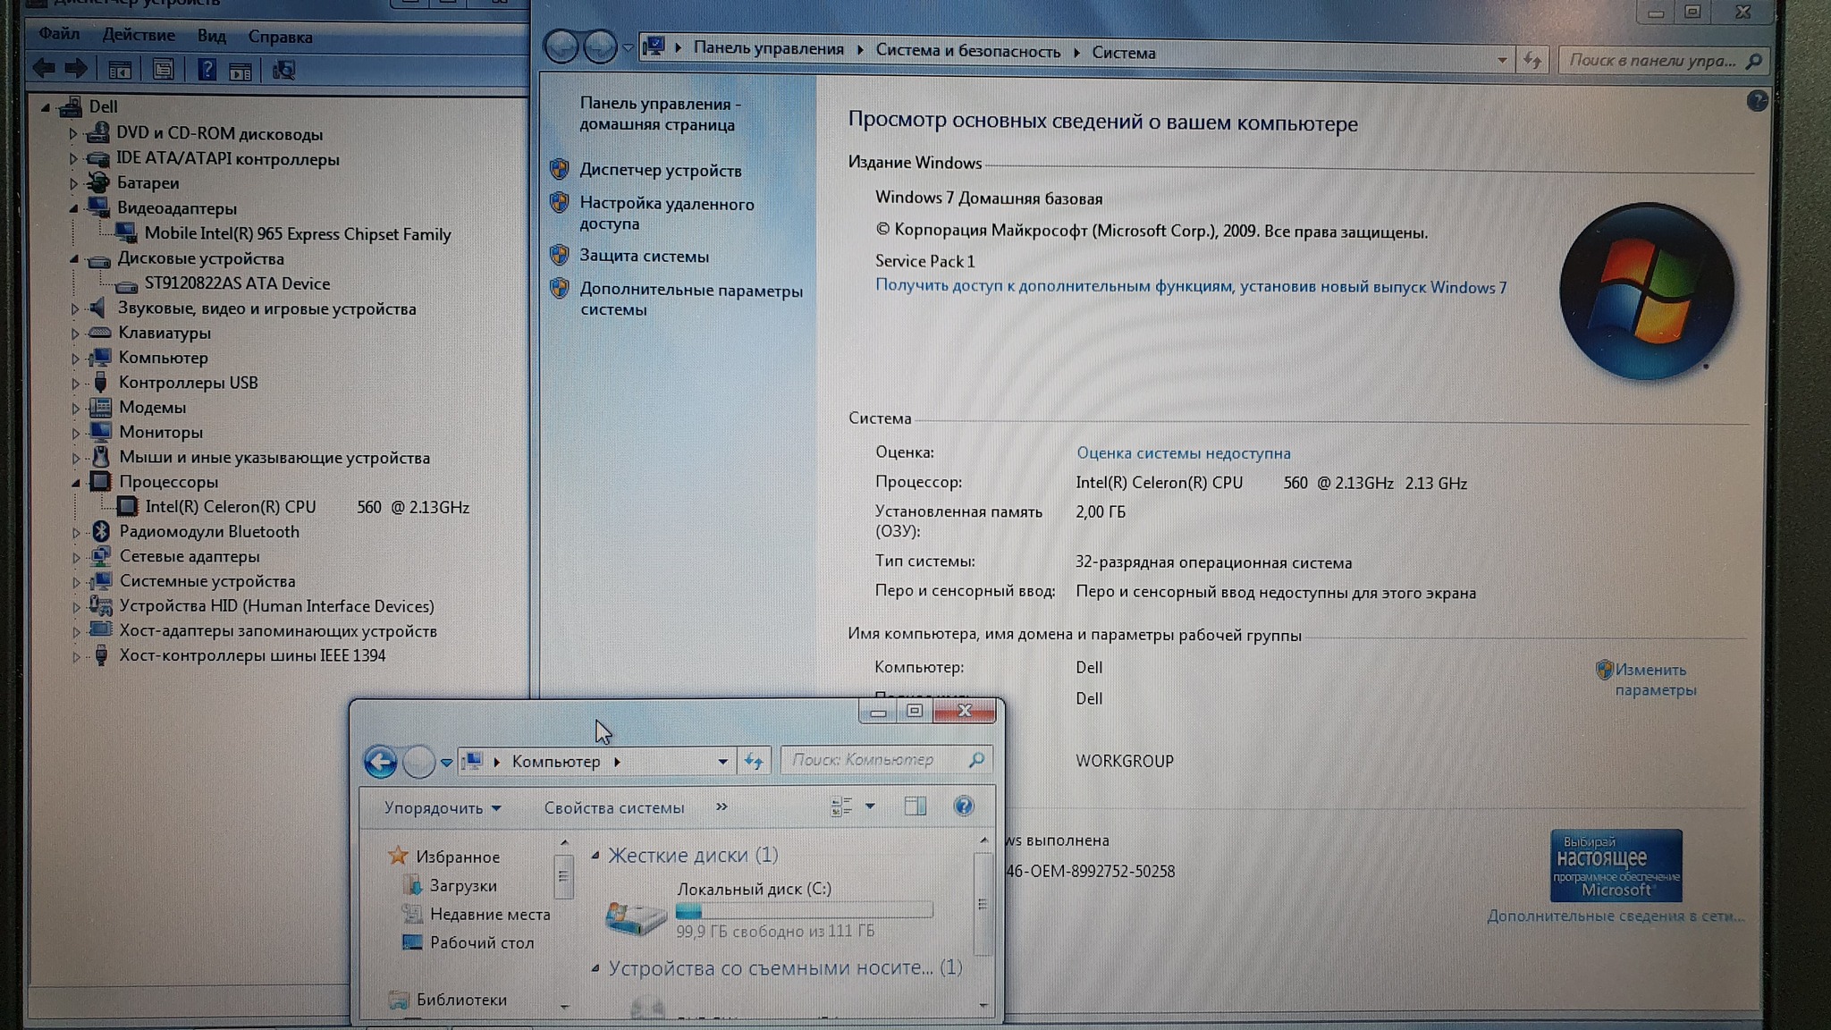The width and height of the screenshot is (1831, 1030).
Task: Expand the Контроллеры USB node
Action: [75, 384]
